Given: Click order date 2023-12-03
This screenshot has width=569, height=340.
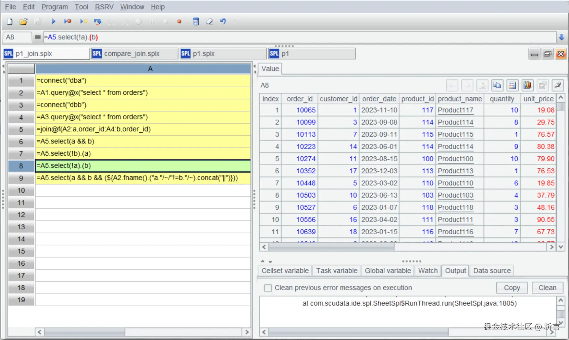Looking at the screenshot, I should [379, 171].
